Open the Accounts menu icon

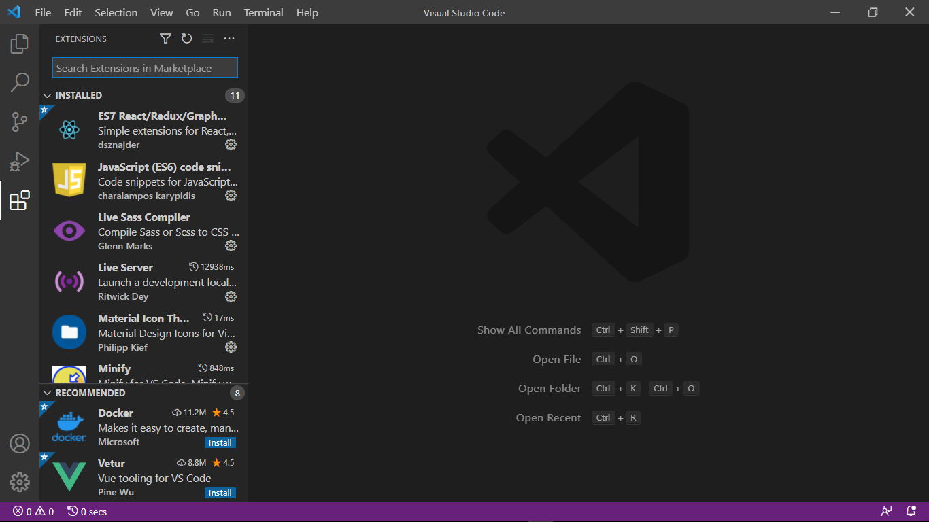20,444
